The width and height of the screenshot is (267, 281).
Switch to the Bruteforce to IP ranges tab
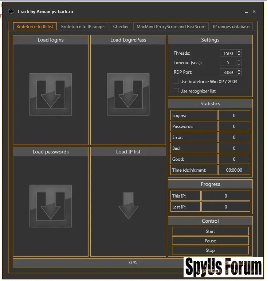click(x=83, y=27)
